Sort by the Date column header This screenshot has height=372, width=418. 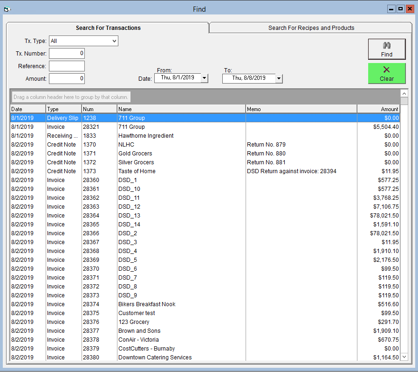[27, 109]
